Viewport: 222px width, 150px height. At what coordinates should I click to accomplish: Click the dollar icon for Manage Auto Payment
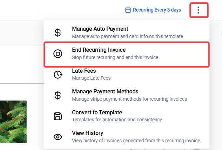click(x=58, y=33)
